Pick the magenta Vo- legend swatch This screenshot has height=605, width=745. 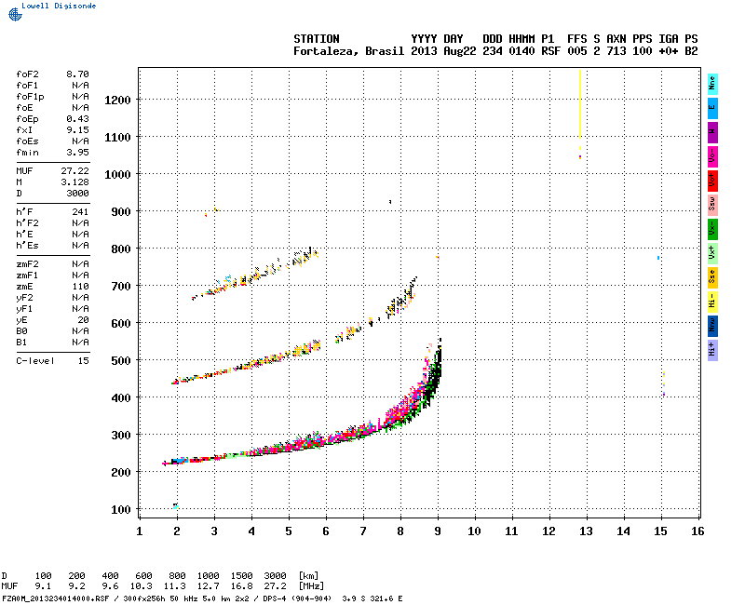(712, 156)
